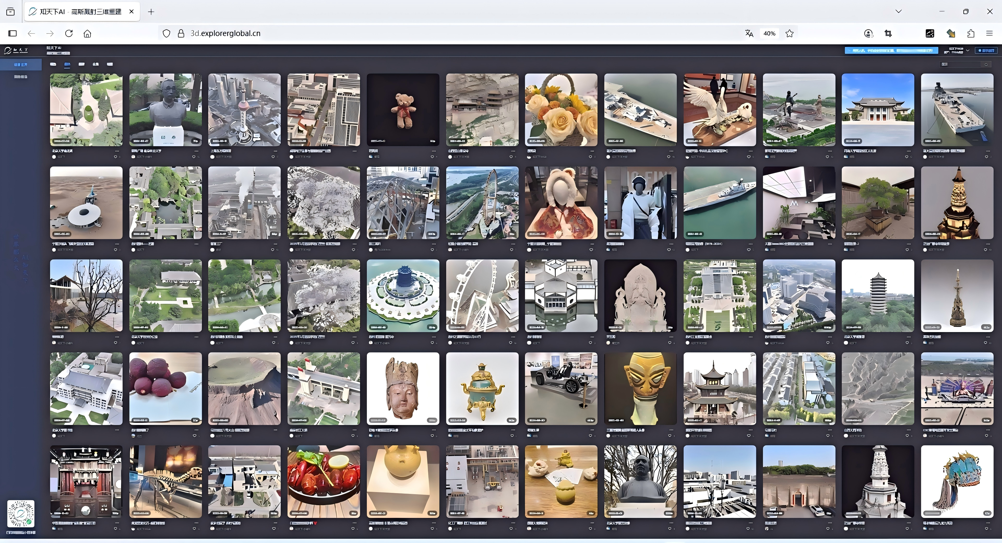
Task: Open the crayfish dish model thumbnail
Action: pyautogui.click(x=324, y=481)
